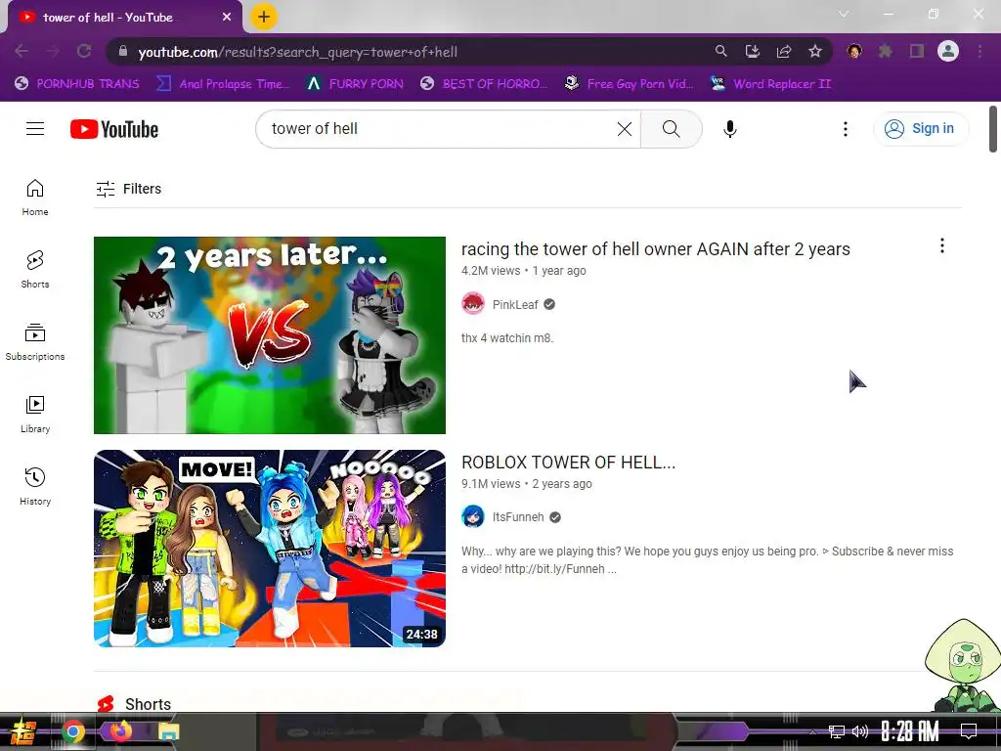The width and height of the screenshot is (1001, 751).
Task: Open the BEST OF HORRO... bookmark
Action: pyautogui.click(x=483, y=84)
